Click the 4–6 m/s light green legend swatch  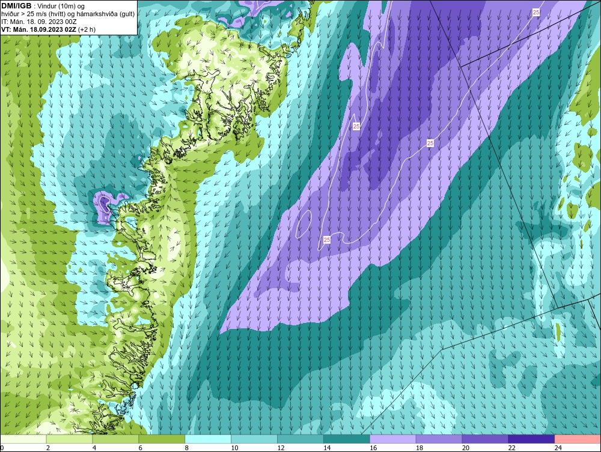tap(115, 439)
